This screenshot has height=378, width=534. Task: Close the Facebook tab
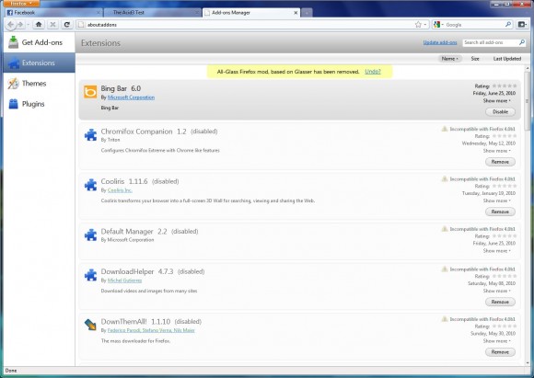pyautogui.click(x=99, y=13)
